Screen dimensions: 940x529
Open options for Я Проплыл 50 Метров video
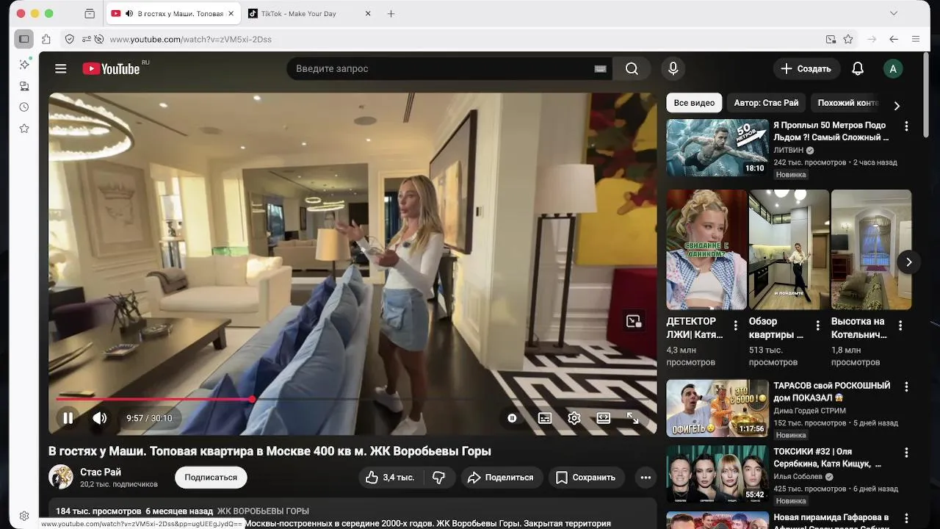[906, 126]
